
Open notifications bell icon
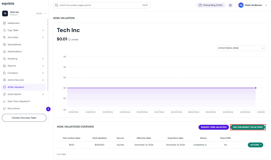click(230, 5)
